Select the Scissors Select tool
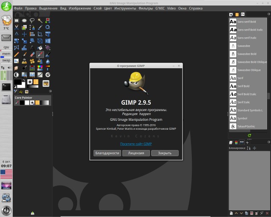The height and width of the screenshot is (217, 271). click(17, 28)
